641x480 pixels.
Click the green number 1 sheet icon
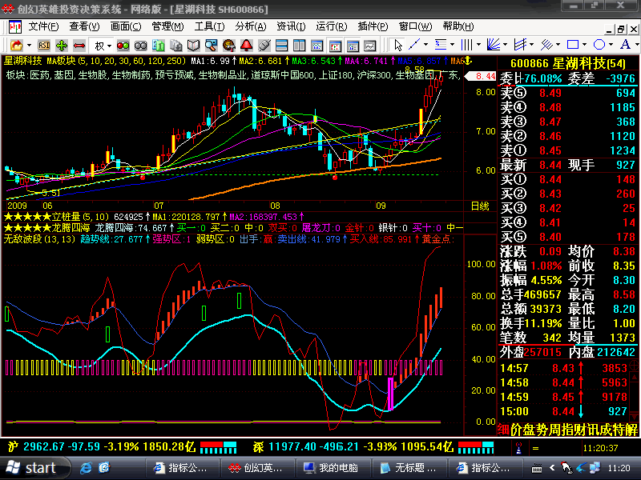(158, 46)
